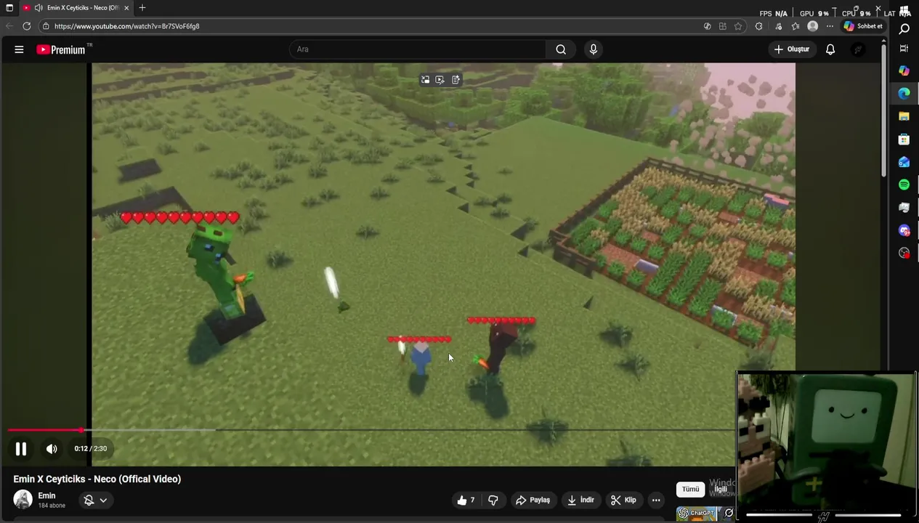Screen dimensions: 919x523
Task: Open the Emin channel name link
Action: click(x=46, y=495)
